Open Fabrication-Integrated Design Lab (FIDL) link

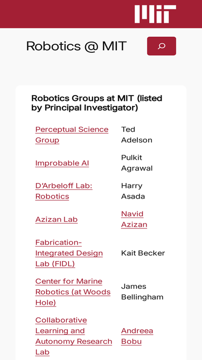pos(69,253)
